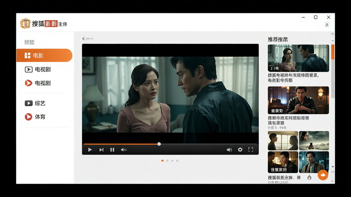This screenshot has width=351, height=197.
Task: Open the small thumbnail of a man in teal light
Action: click(x=314, y=162)
